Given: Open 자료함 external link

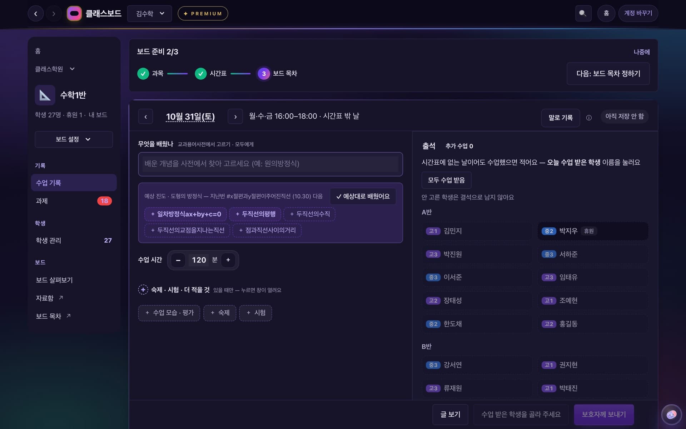Looking at the screenshot, I should click(49, 298).
